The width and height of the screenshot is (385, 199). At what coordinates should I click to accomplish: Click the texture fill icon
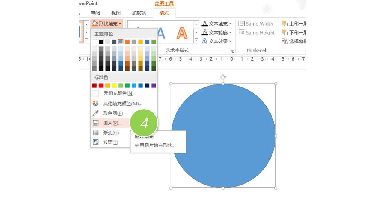click(95, 142)
